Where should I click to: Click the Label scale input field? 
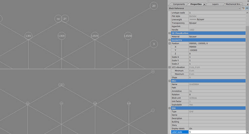pyautogui.click(x=217, y=132)
